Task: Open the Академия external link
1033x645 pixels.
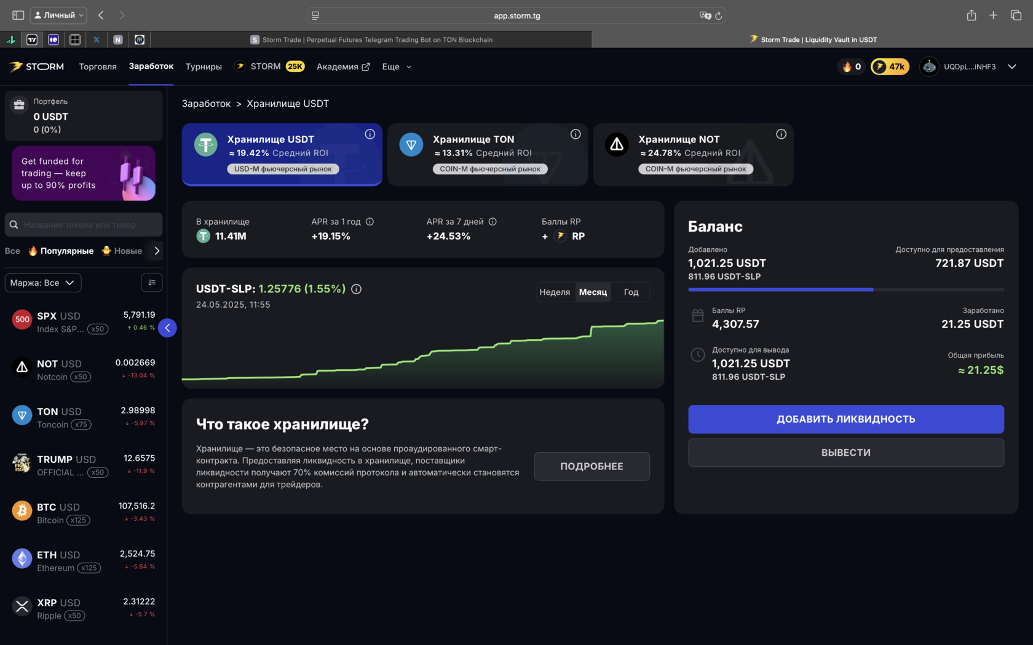Action: 343,66
